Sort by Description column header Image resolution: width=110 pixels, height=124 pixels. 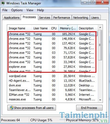(x=87, y=28)
